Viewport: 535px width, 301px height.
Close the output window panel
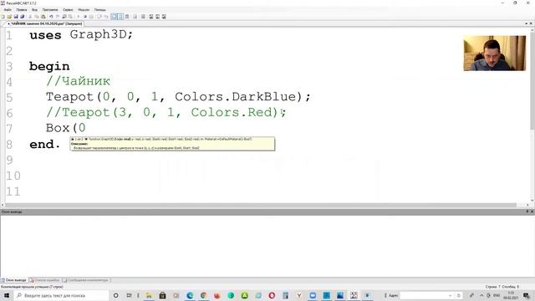(x=532, y=212)
